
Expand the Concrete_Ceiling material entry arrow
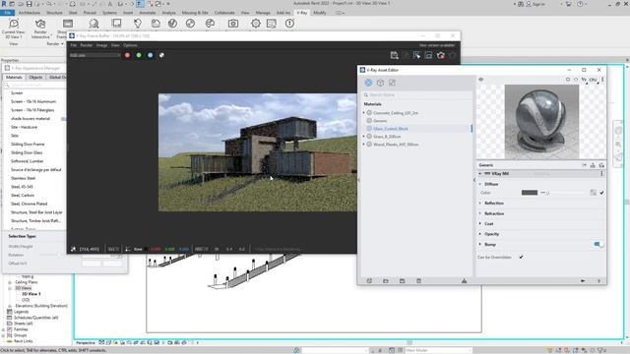click(x=364, y=113)
